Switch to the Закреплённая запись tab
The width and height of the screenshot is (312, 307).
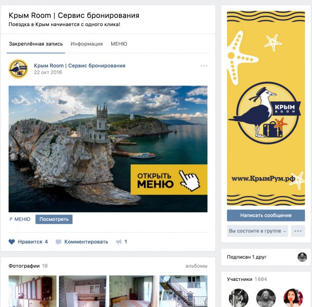click(36, 44)
